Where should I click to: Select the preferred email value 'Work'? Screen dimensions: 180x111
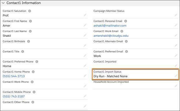97,56
